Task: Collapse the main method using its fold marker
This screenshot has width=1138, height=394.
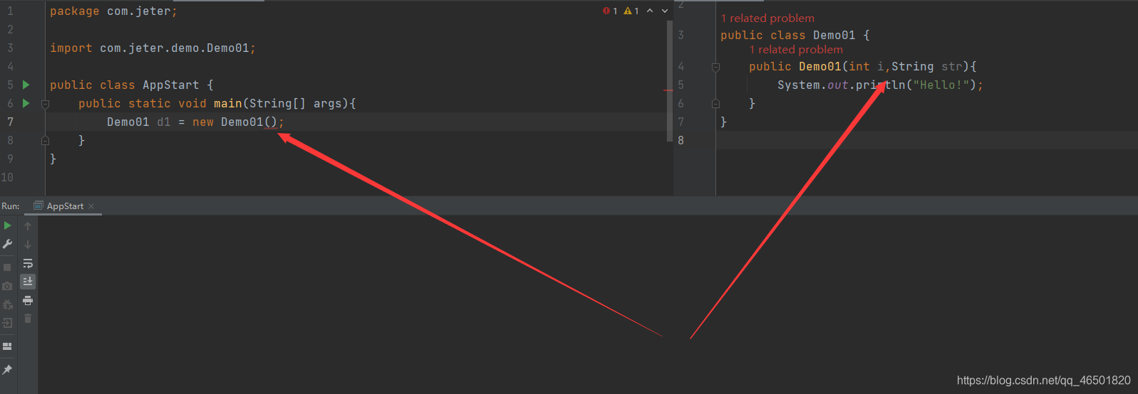Action: 45,104
